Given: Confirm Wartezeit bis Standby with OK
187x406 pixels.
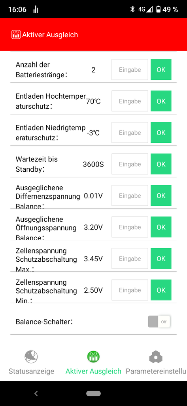Looking at the screenshot, I should pyautogui.click(x=161, y=164).
